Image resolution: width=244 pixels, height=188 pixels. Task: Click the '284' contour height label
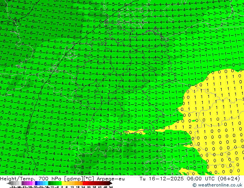[16, 21]
